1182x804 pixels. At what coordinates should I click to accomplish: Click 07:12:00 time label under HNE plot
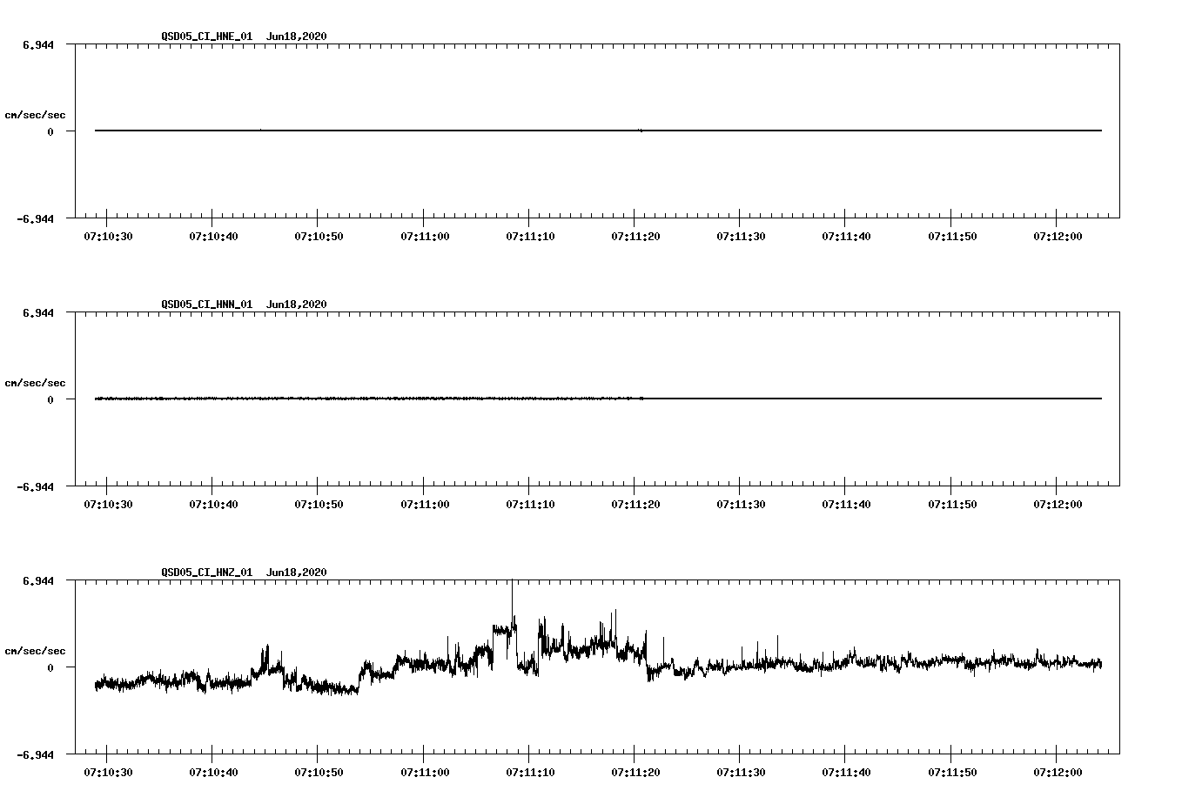(x=1058, y=237)
